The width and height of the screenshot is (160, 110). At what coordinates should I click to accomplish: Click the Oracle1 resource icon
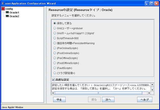click(7, 12)
